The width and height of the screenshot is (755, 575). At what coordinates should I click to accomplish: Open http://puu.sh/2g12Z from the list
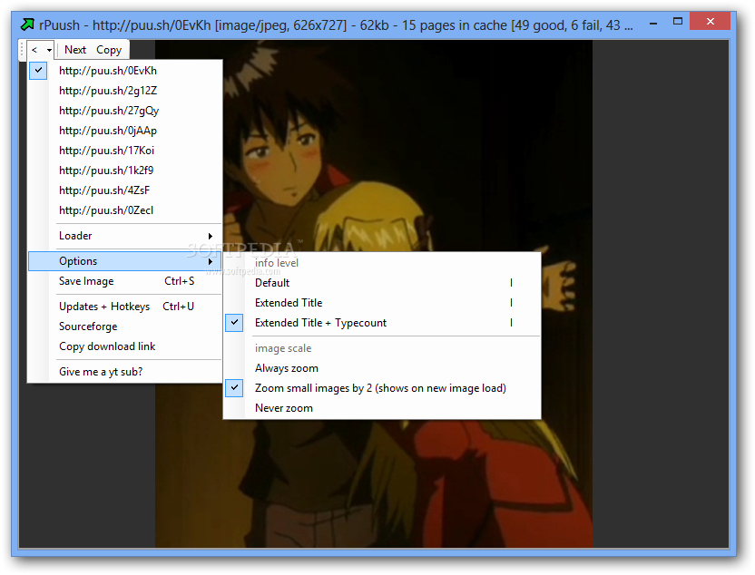click(x=124, y=91)
